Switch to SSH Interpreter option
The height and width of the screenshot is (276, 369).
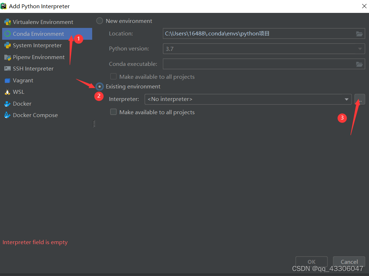47,69
